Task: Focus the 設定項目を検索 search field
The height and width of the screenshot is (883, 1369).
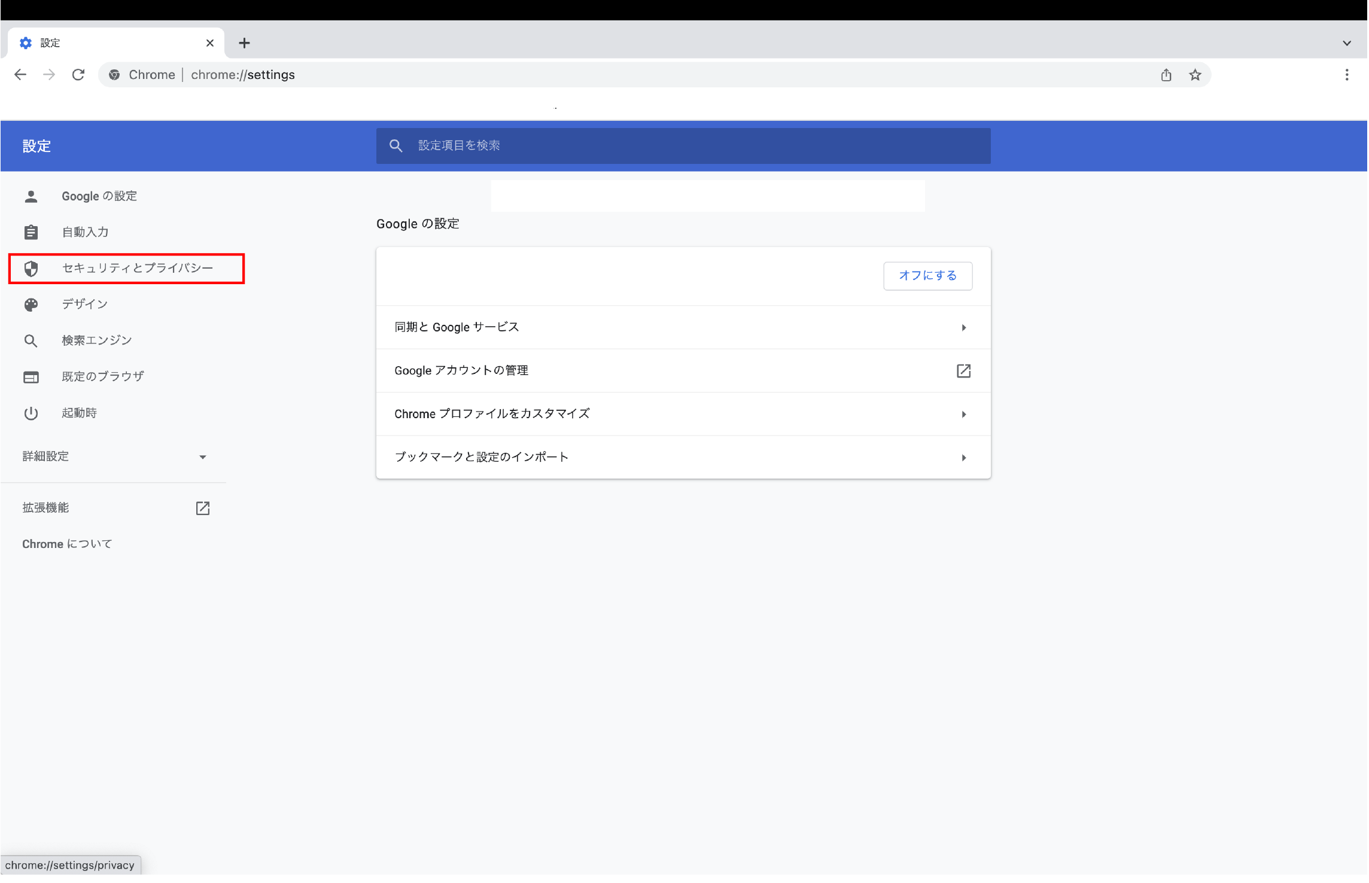Action: (x=683, y=145)
